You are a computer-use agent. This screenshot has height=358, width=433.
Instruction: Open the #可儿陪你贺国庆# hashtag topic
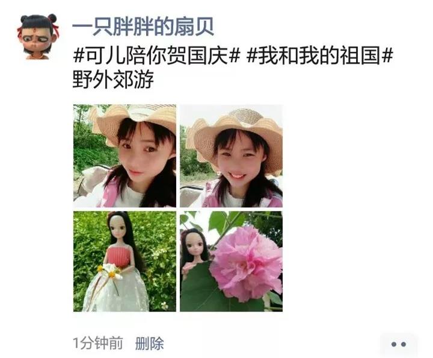click(x=156, y=56)
